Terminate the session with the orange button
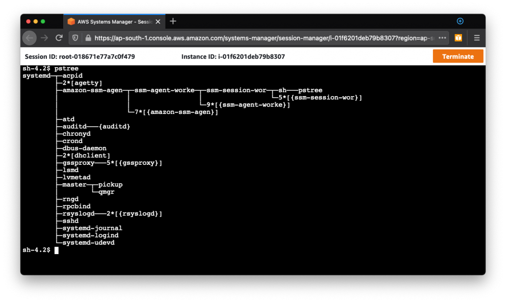Screen dimensions: 506x302 (458, 56)
